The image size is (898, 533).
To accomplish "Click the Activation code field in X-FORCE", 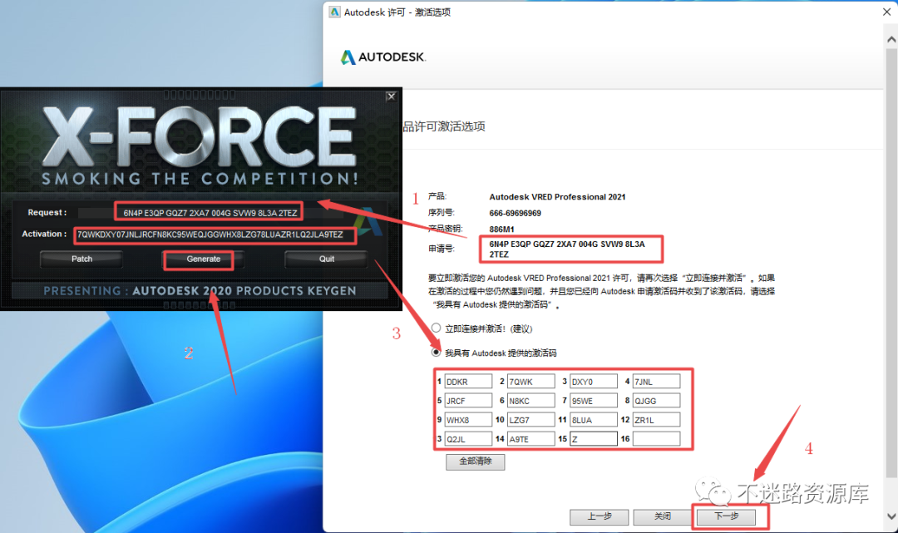I will click(215, 234).
